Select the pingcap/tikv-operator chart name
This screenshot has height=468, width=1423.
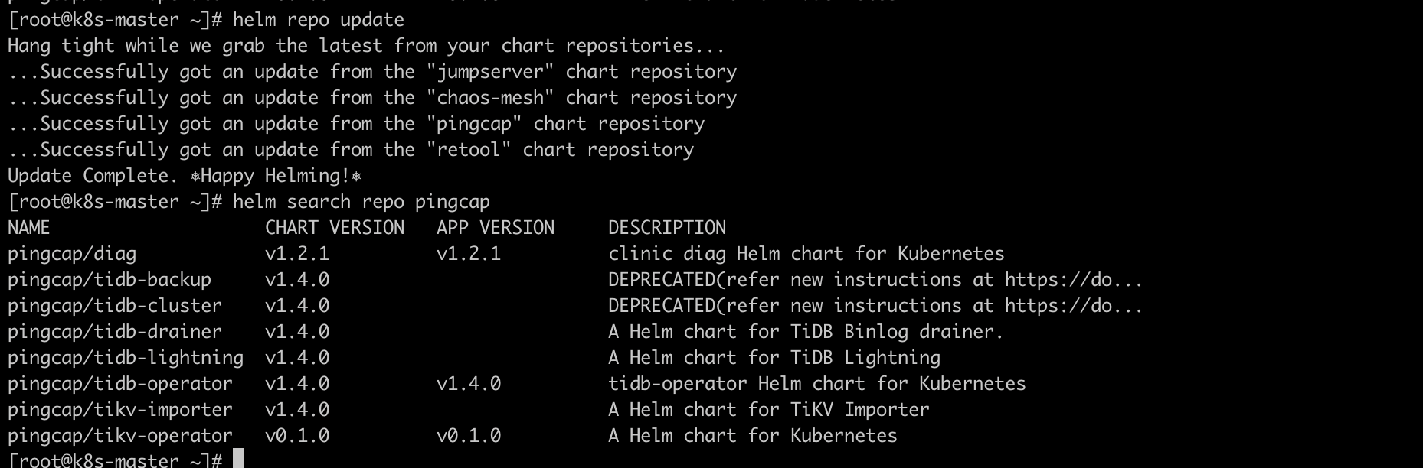point(120,436)
